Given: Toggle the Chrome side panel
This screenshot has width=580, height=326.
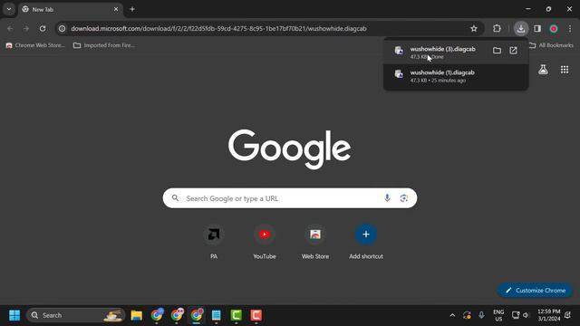Looking at the screenshot, I should pyautogui.click(x=537, y=28).
